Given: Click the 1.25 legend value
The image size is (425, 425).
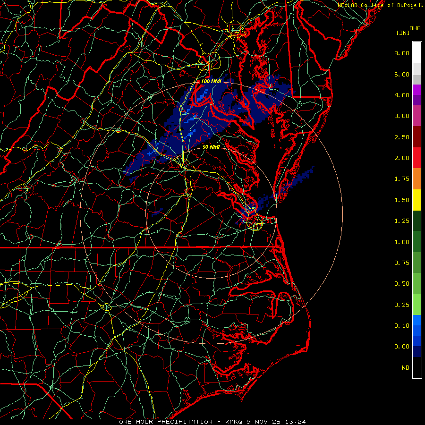Looking at the screenshot, I should (402, 221).
